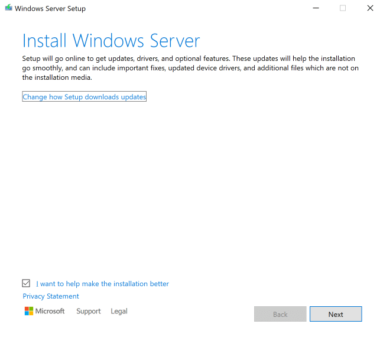Click the Next button
Viewport: 383px width, 337px height.
[x=336, y=314]
